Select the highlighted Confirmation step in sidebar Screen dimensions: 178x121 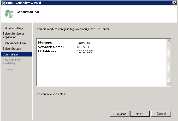(10, 54)
